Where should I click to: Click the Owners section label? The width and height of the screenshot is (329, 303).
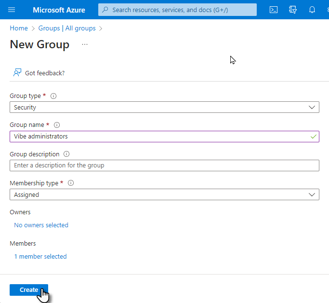[20, 212]
